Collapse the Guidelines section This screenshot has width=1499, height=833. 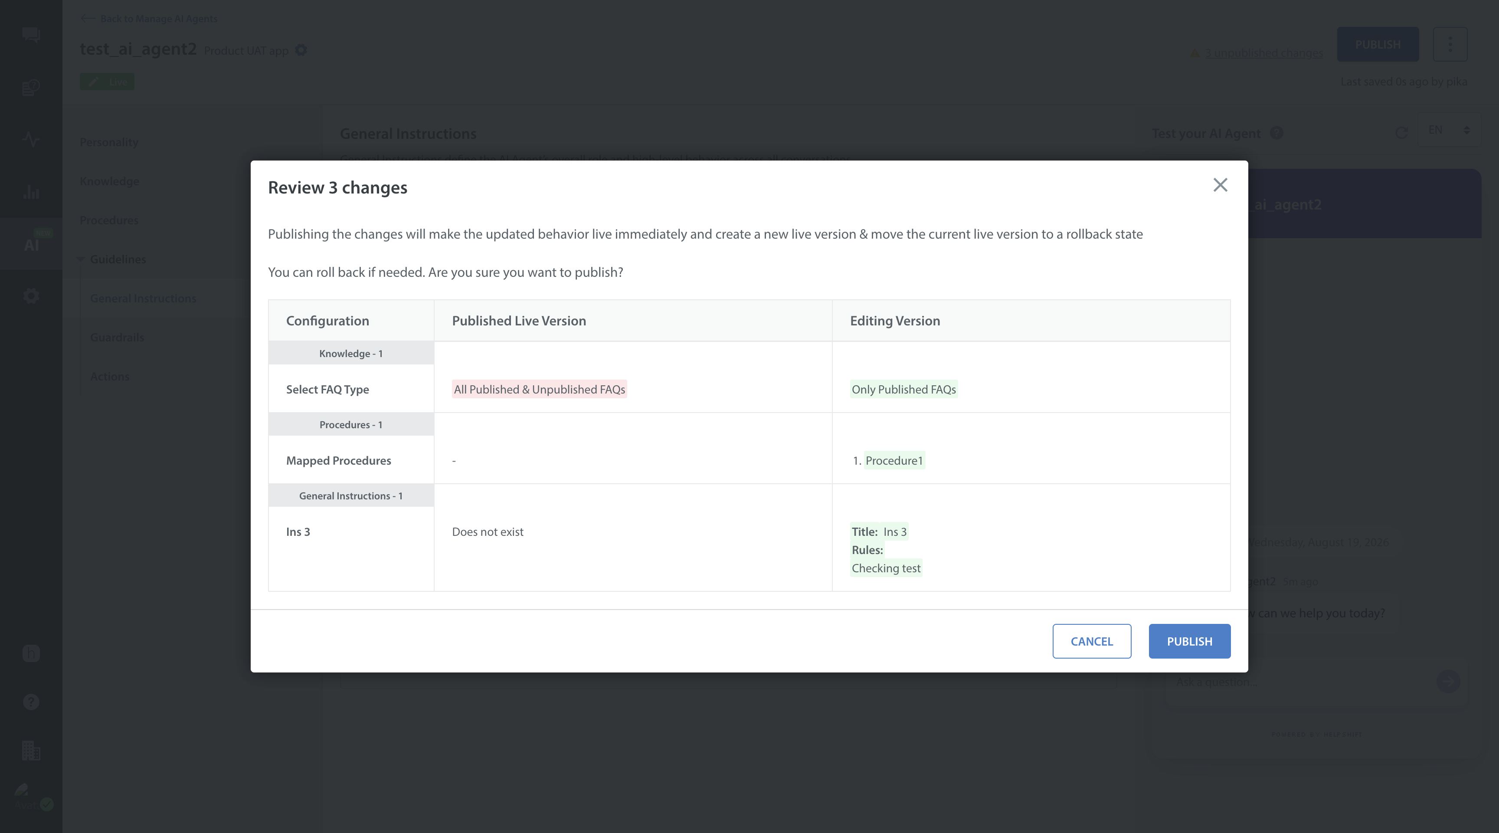point(80,259)
